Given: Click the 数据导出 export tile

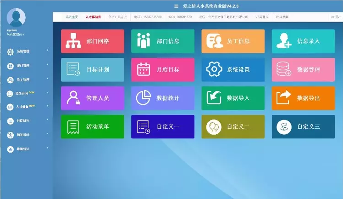Looking at the screenshot, I should 303,98.
